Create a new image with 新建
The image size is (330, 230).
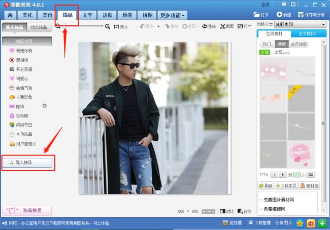(x=284, y=15)
